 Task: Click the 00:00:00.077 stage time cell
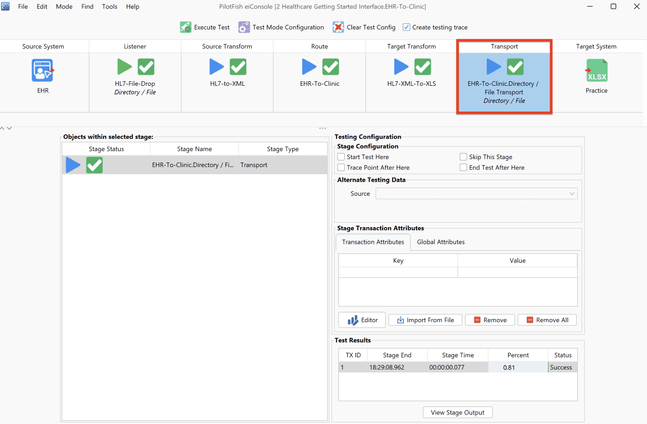click(458, 367)
